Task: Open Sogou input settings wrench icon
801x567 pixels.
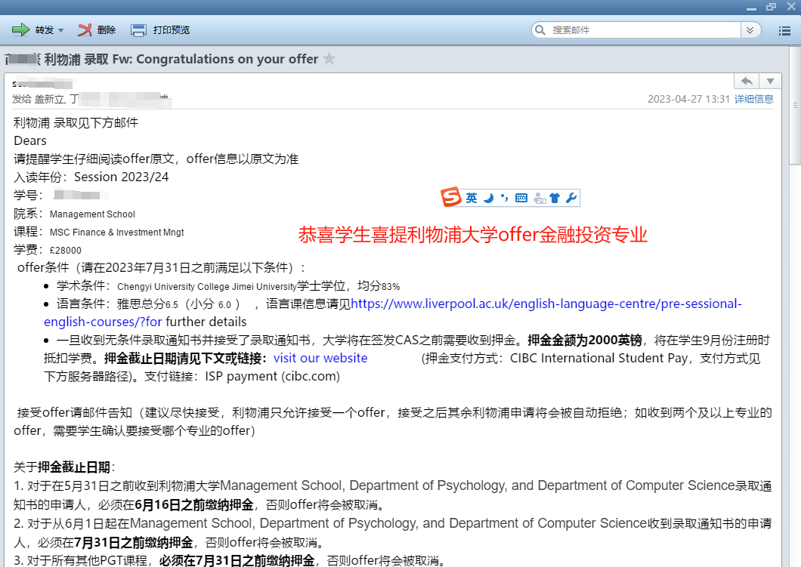Action: point(571,198)
